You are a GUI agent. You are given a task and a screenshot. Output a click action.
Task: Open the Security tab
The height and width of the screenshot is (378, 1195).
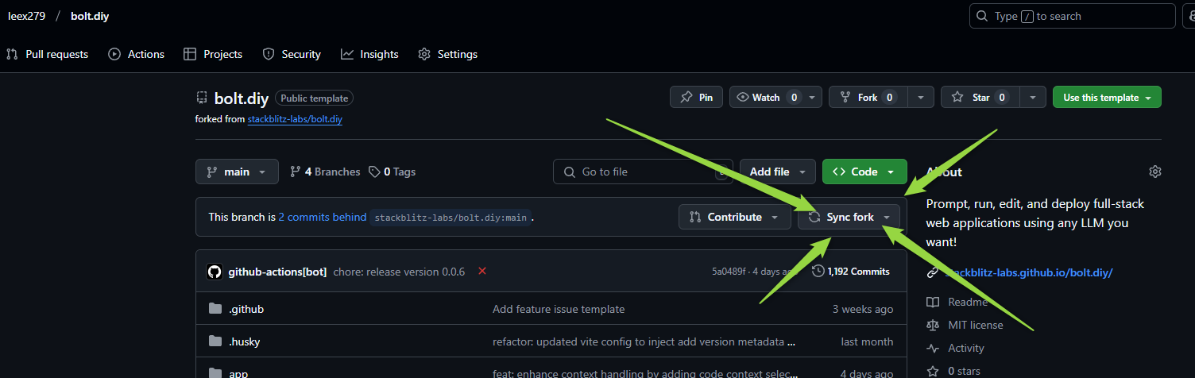292,54
